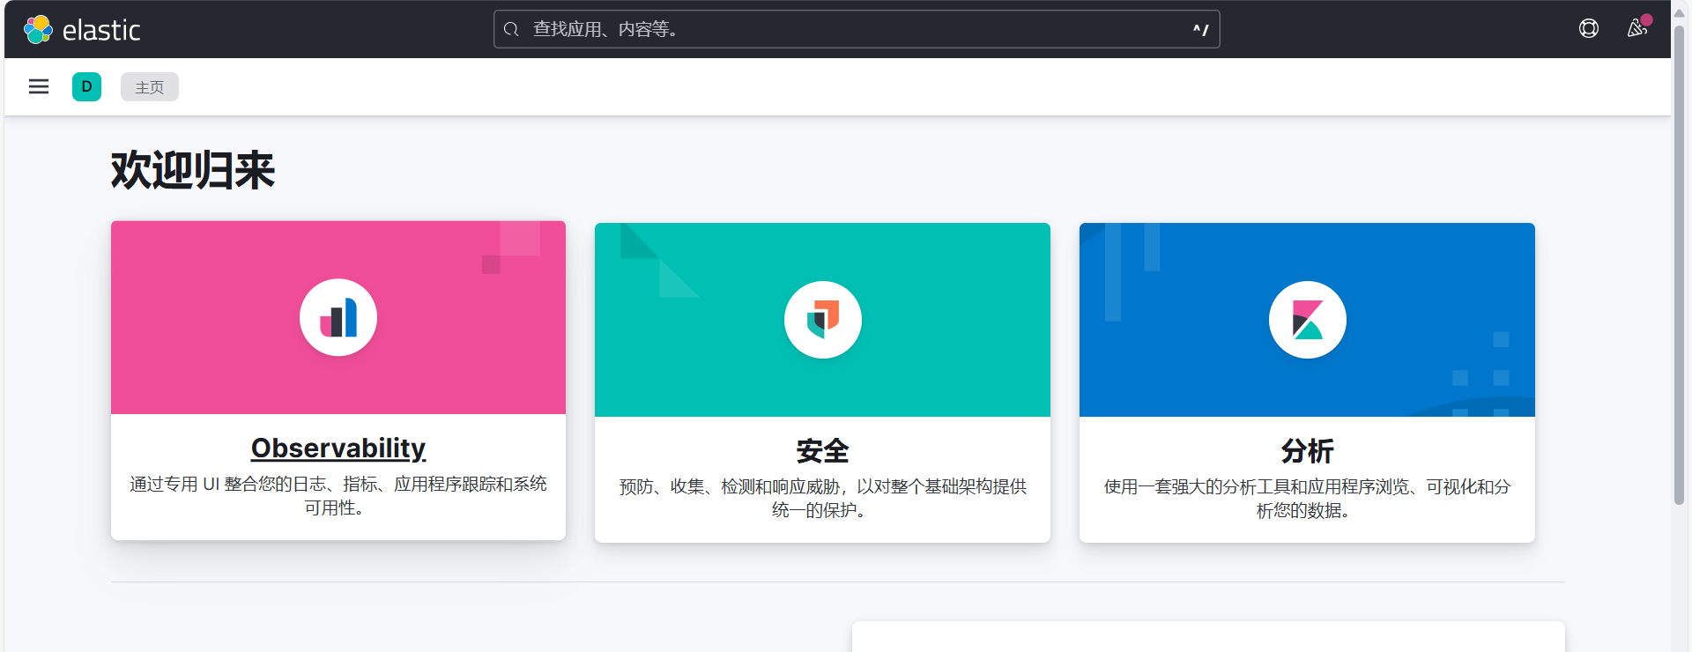Click the Security shield icon

(823, 320)
